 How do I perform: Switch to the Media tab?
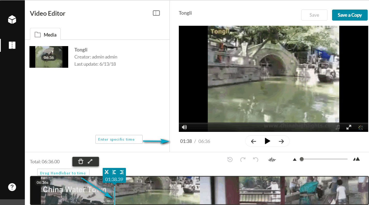click(45, 35)
